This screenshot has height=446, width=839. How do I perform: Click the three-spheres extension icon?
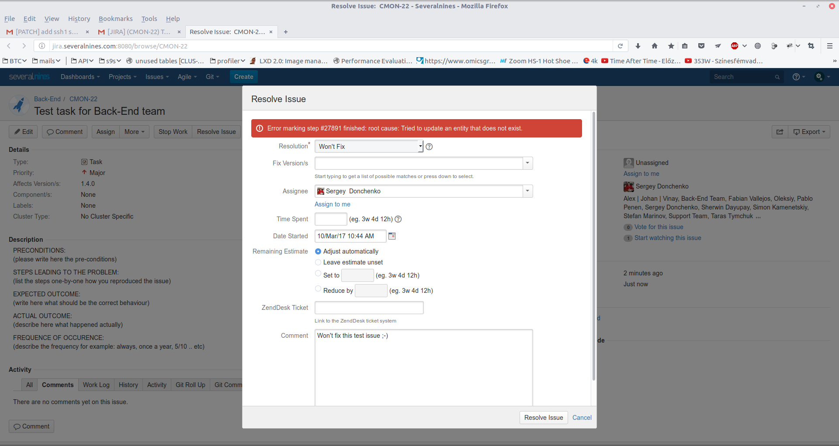774,46
